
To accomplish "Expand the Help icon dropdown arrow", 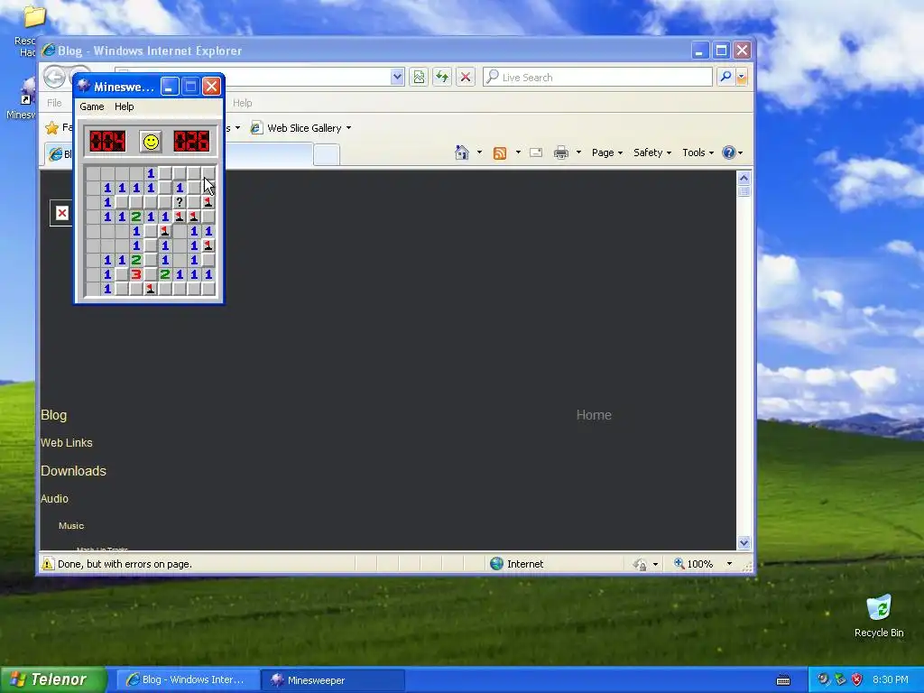I will 740,152.
